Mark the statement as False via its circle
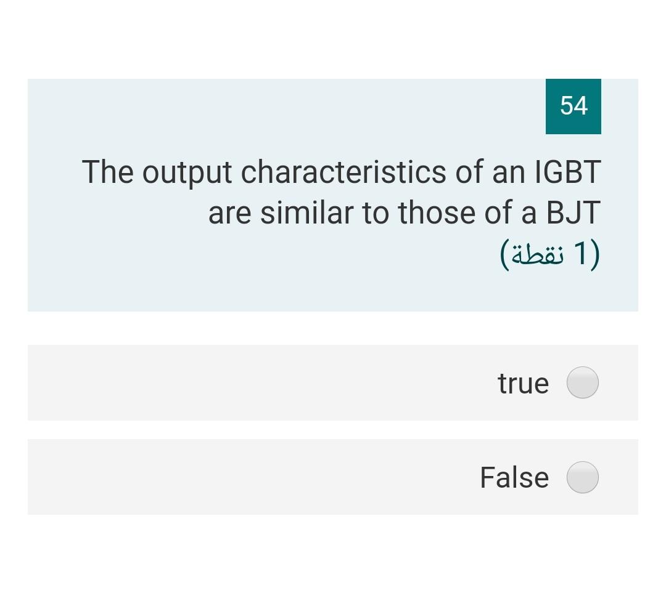The image size is (666, 593). click(582, 477)
